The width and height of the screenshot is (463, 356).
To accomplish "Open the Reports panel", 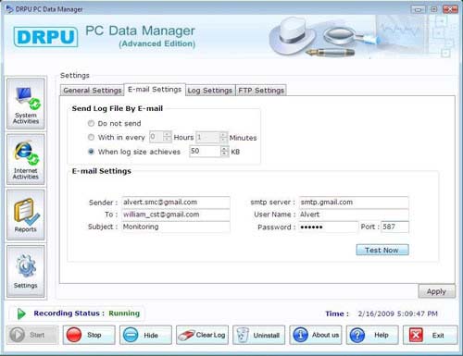I will pos(26,215).
